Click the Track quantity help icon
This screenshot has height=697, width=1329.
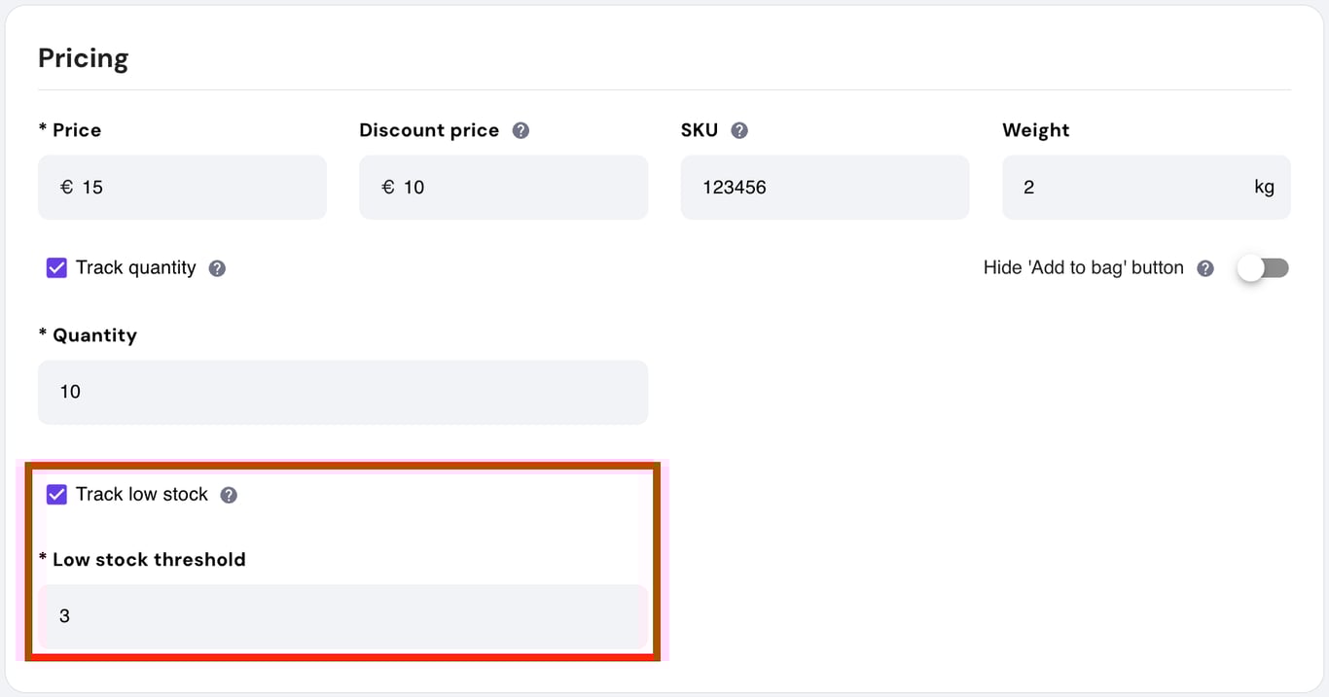pyautogui.click(x=216, y=267)
